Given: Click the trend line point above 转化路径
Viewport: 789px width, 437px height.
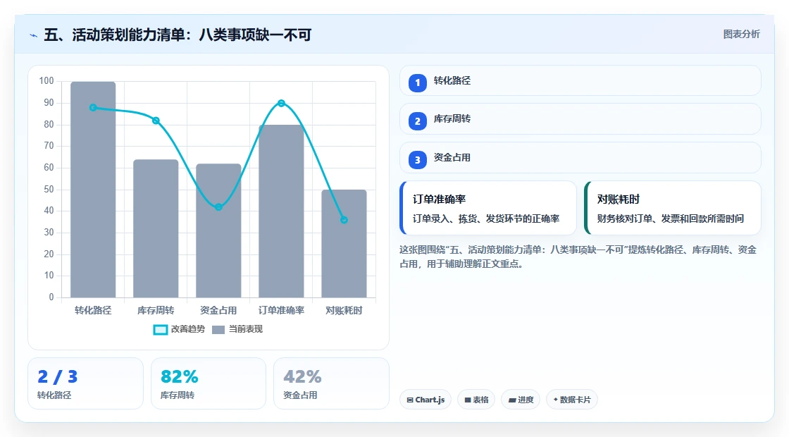Looking at the screenshot, I should click(93, 108).
